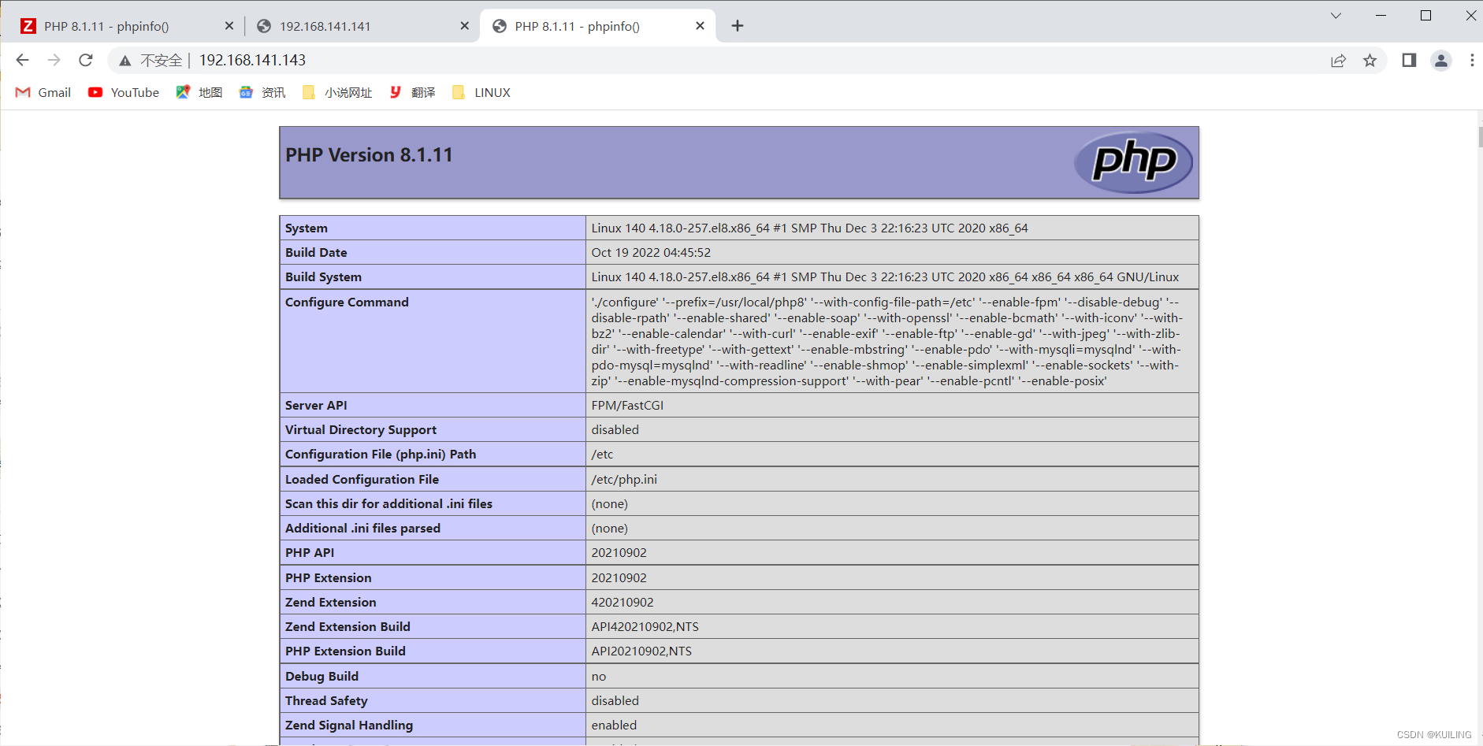
Task: Click the 'PHP Extension Build' row label
Action: click(x=345, y=651)
